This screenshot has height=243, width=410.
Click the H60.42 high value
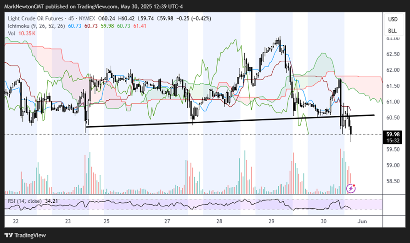[126, 18]
